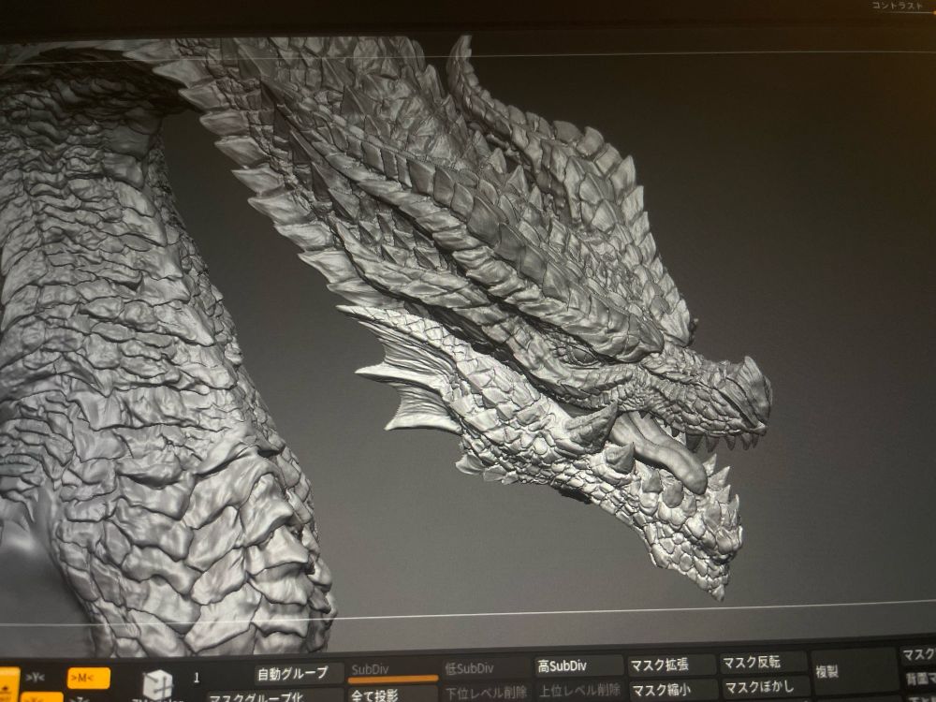Click 高SubDiv (higher subdivision) button
Viewport: 936px width, 702px height.
click(578, 666)
